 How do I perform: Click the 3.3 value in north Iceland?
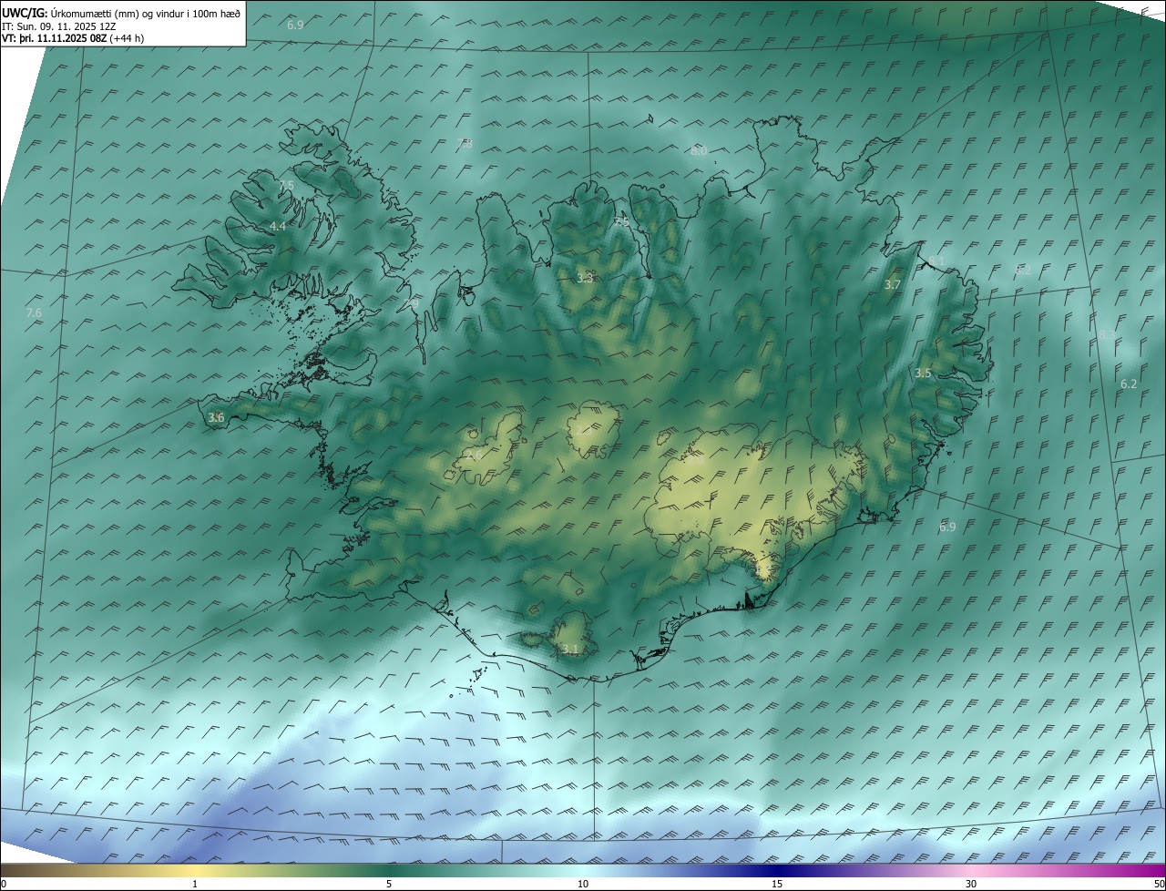(x=585, y=278)
